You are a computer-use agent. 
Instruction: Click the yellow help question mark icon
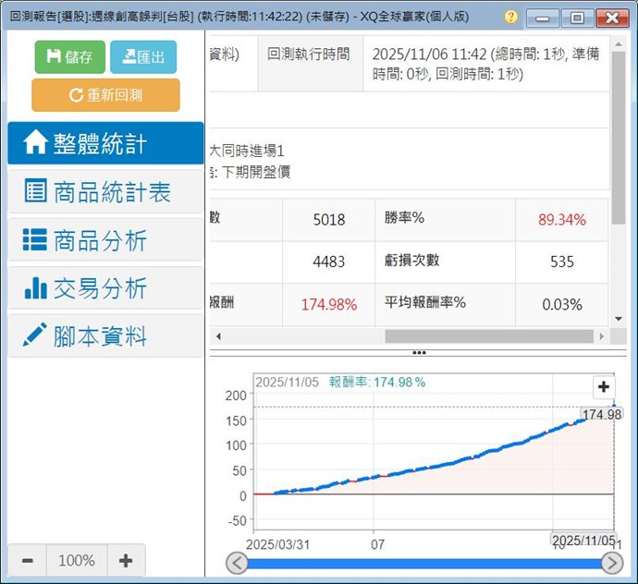pyautogui.click(x=511, y=17)
